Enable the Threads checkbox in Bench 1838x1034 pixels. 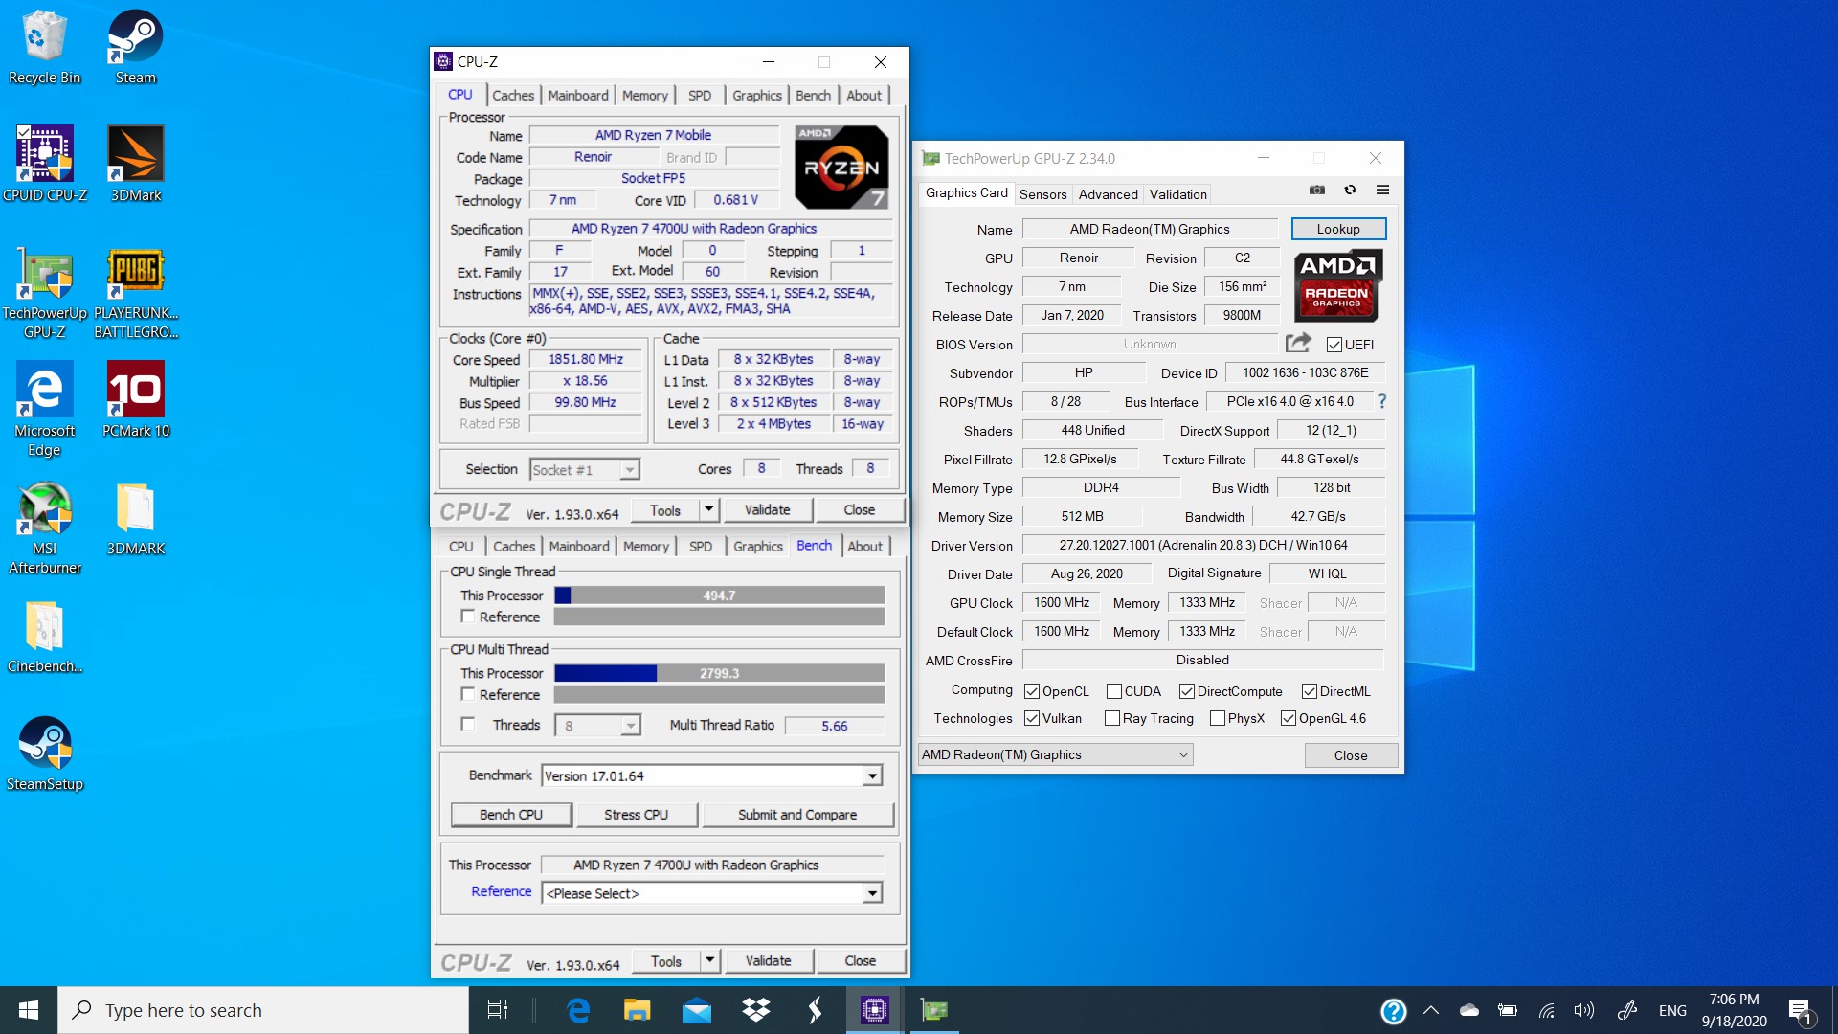pyautogui.click(x=468, y=725)
